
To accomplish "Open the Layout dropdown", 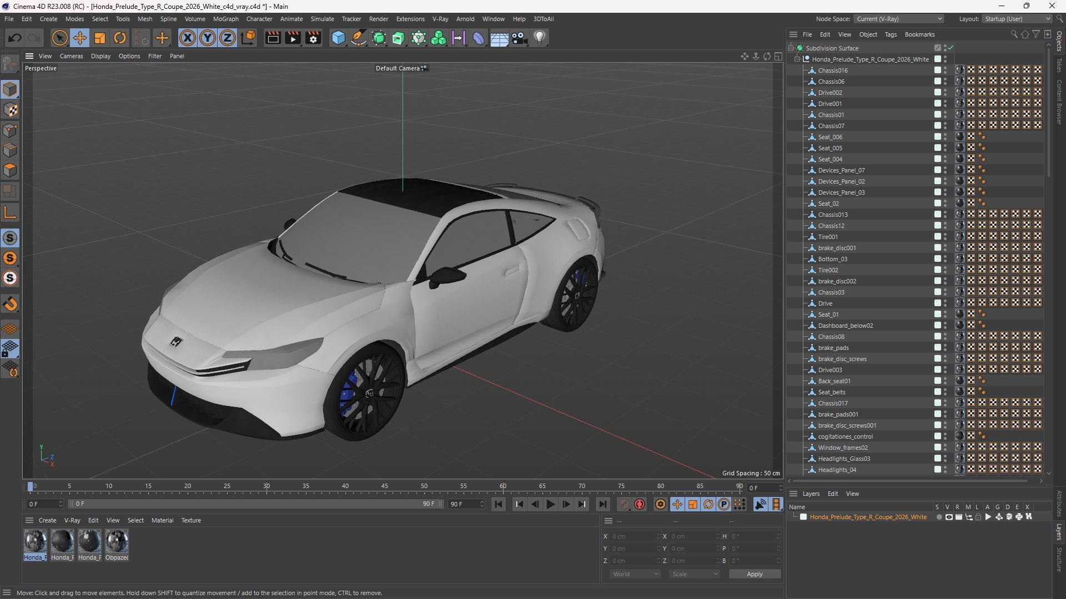I will [x=1017, y=19].
